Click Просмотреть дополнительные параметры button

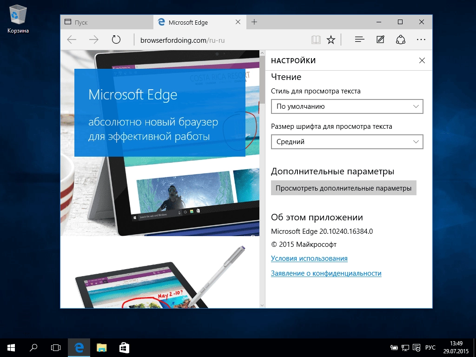344,188
